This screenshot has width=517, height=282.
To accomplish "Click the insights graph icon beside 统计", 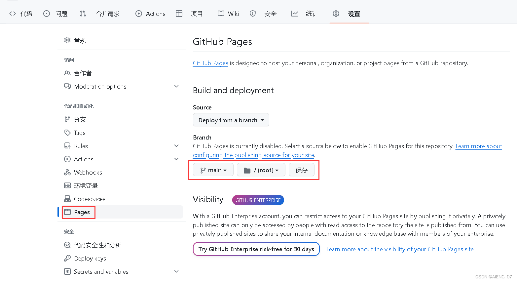I will [295, 14].
